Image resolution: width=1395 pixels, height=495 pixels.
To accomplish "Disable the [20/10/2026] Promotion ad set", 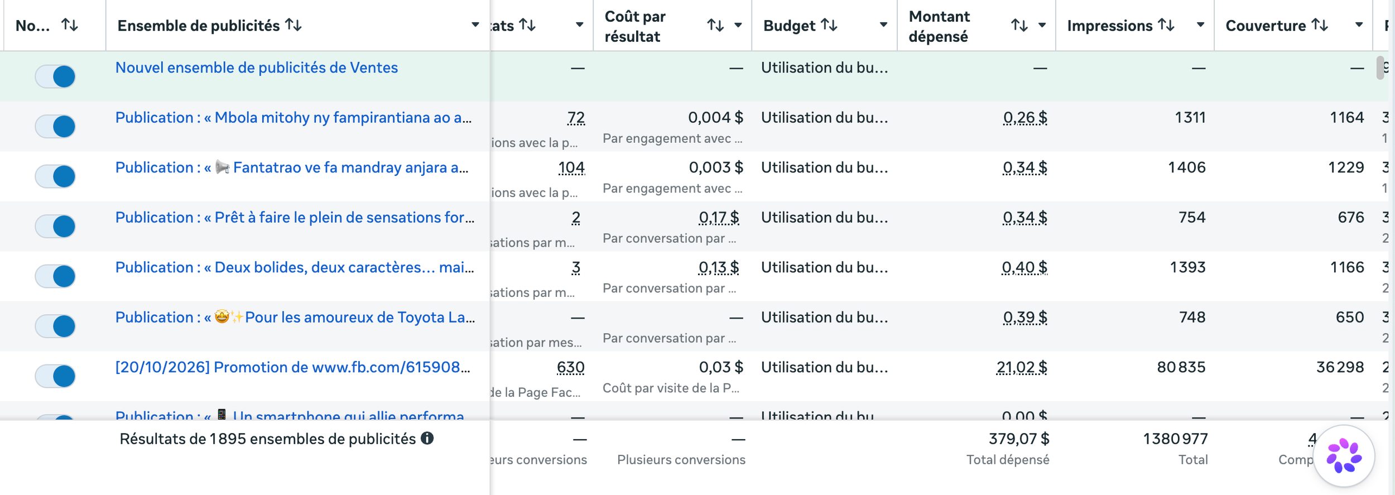I will 55,376.
